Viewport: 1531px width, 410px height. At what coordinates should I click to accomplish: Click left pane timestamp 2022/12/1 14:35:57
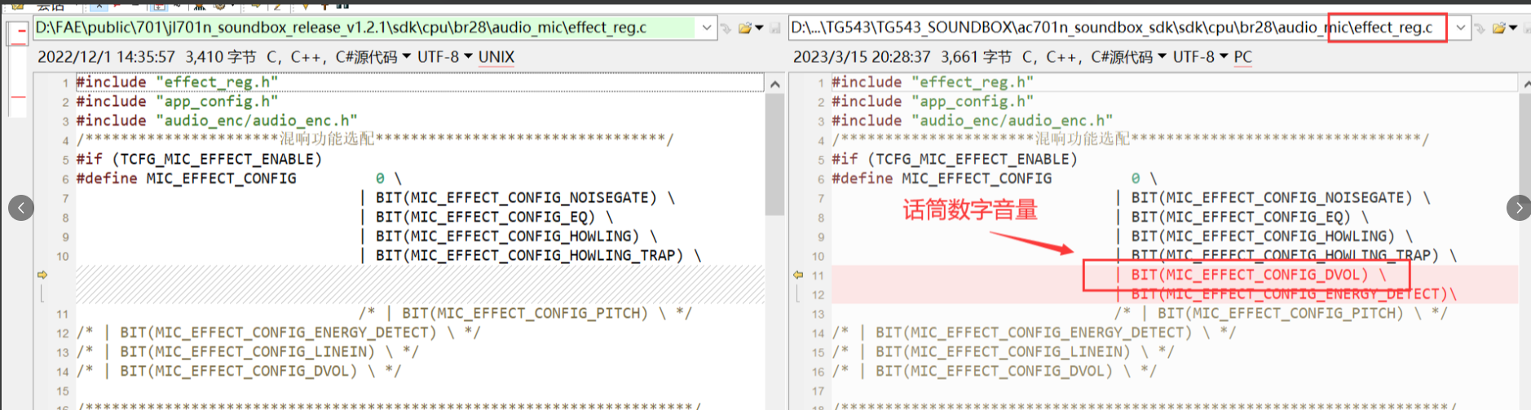click(106, 57)
